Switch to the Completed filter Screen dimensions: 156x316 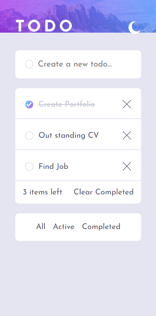click(x=101, y=227)
